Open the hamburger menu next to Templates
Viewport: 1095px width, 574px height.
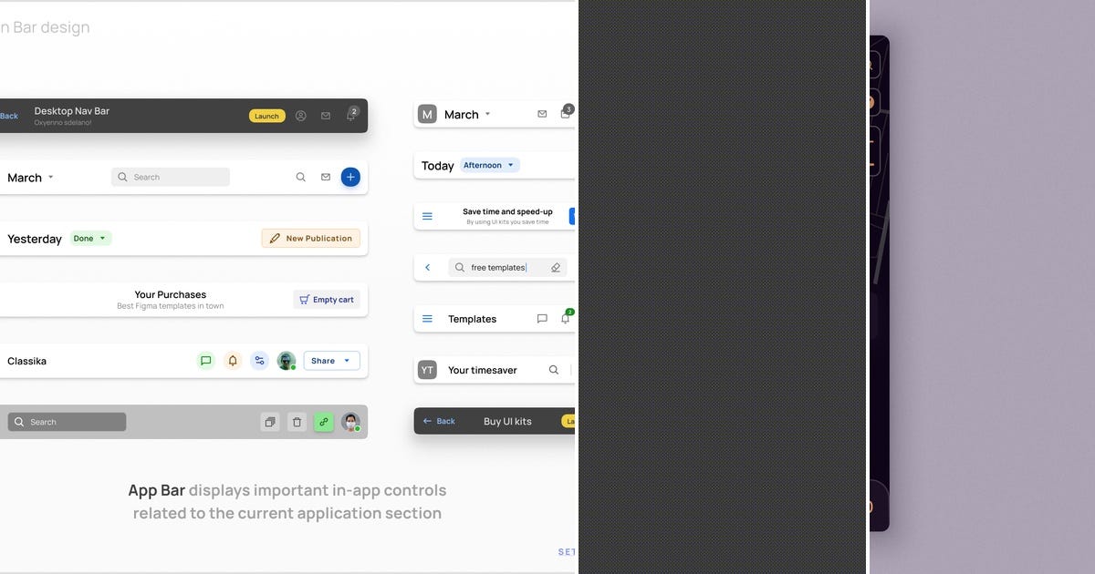(x=427, y=319)
